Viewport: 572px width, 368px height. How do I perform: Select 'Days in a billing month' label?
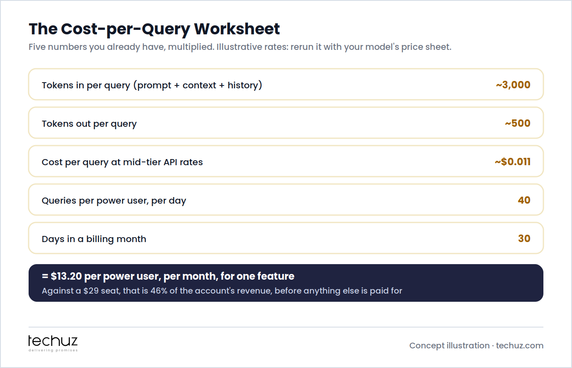[94, 239]
